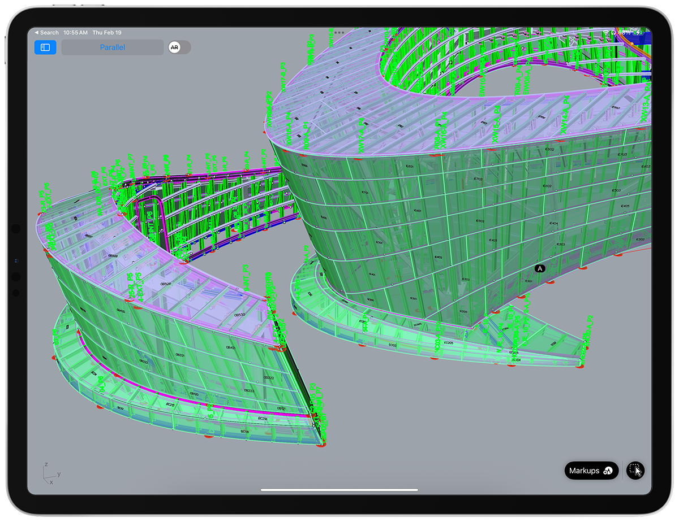Tap the time 10:55 AM in status bar
Screen dimensions: 679x522
[75, 32]
